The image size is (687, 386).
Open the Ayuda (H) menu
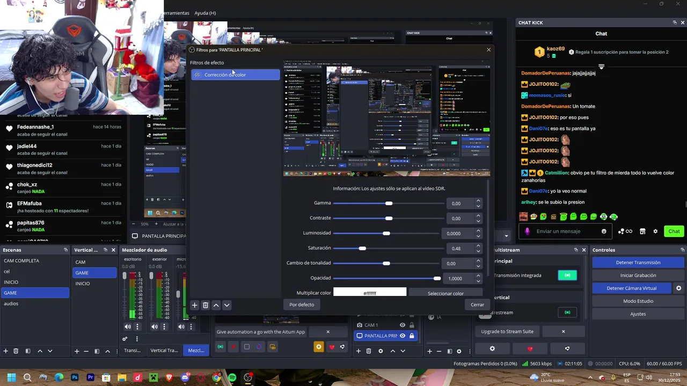click(205, 13)
